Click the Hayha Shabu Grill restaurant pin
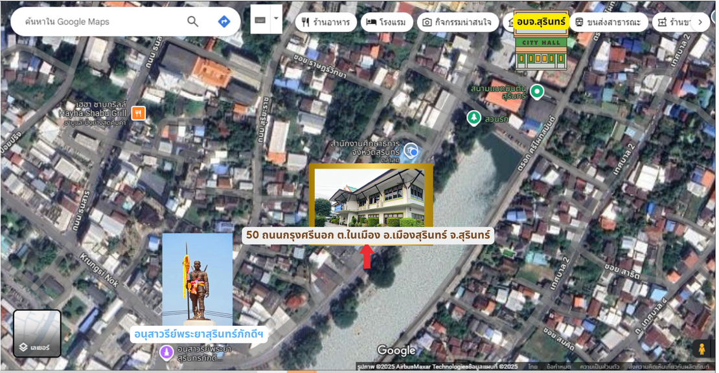 pyautogui.click(x=138, y=114)
